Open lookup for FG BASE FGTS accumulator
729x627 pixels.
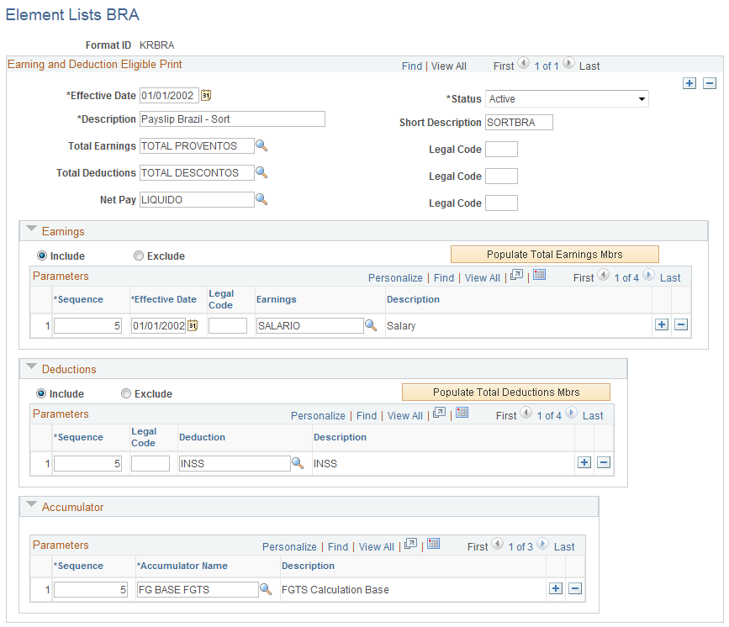(x=266, y=589)
